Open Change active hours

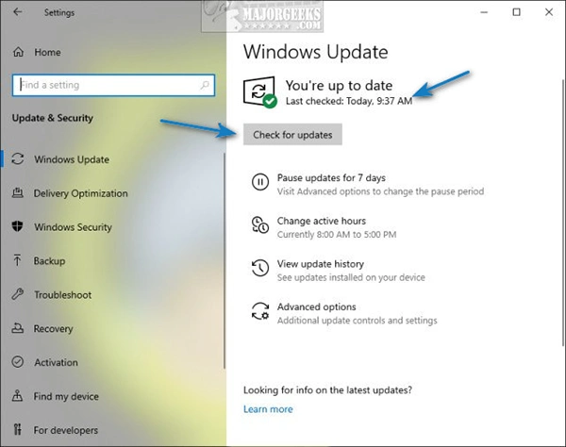(x=322, y=221)
